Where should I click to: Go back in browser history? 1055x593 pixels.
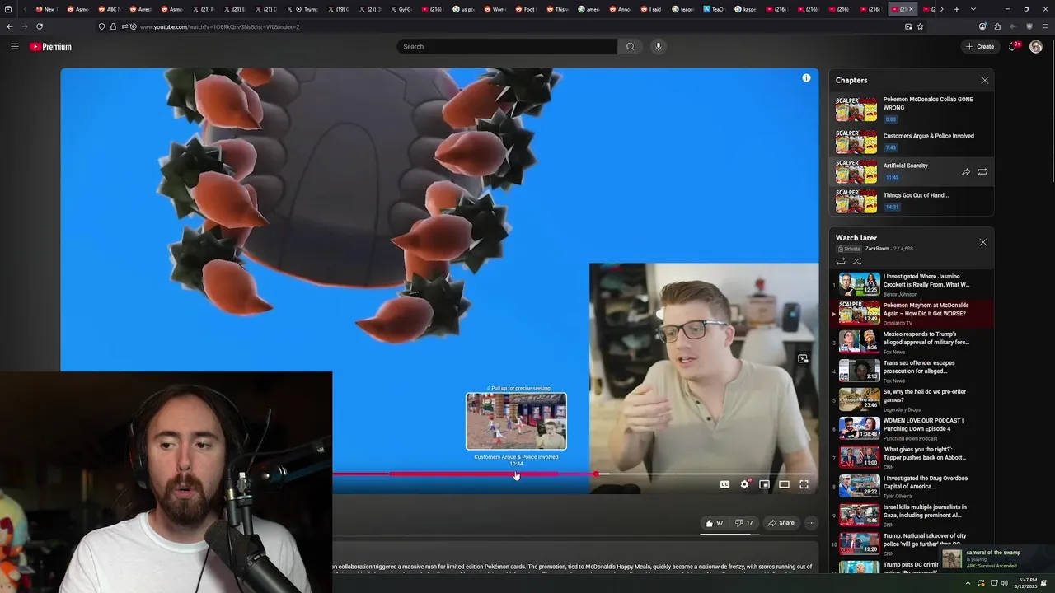[x=9, y=26]
